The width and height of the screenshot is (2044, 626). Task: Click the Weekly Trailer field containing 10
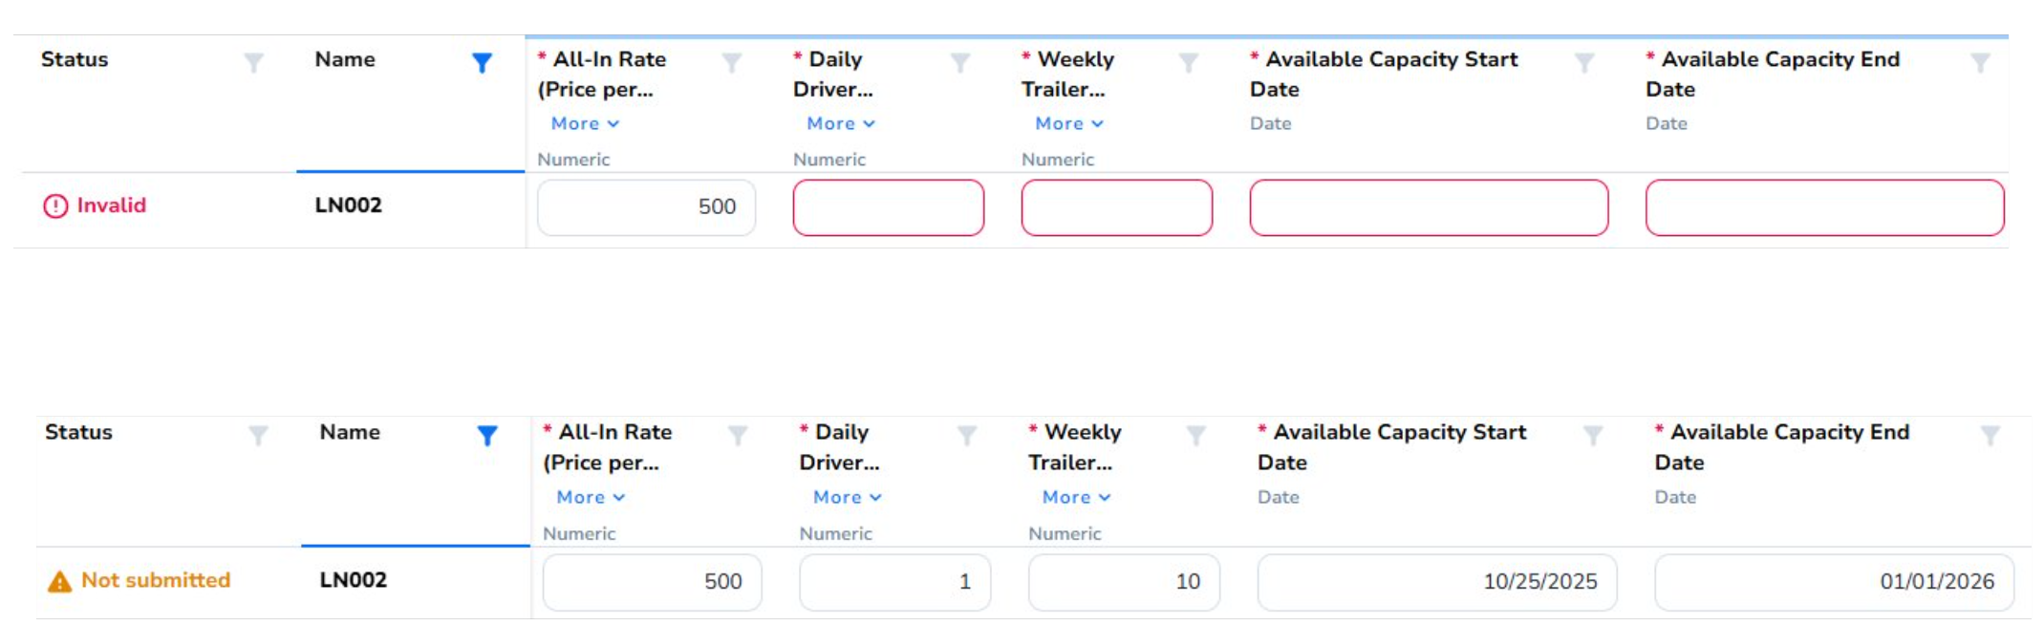(x=1124, y=582)
